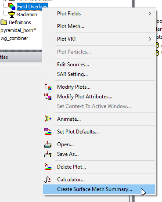Viewport: 162px width, 202px height.
Task: Open Edit Sources... menu entry
Action: (73, 65)
